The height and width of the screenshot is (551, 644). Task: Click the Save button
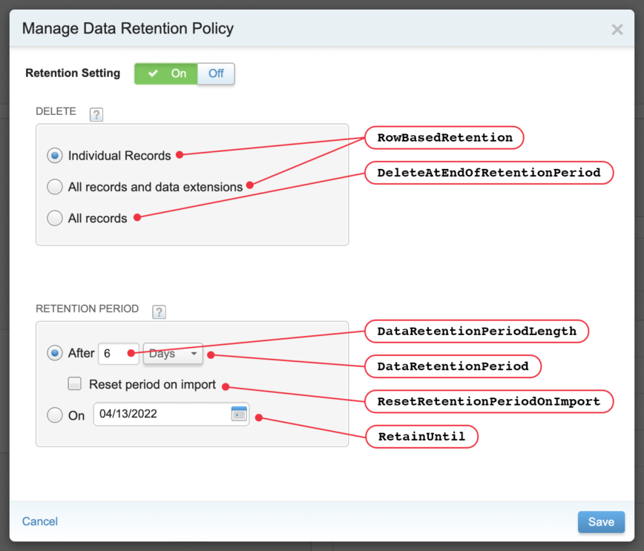pos(601,521)
